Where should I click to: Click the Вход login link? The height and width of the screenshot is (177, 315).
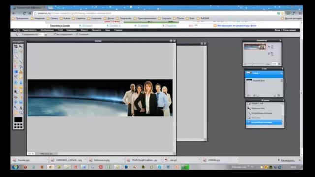(x=277, y=30)
